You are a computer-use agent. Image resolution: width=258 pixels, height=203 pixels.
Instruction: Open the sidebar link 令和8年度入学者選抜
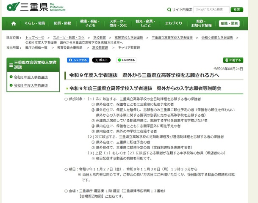click(31, 77)
